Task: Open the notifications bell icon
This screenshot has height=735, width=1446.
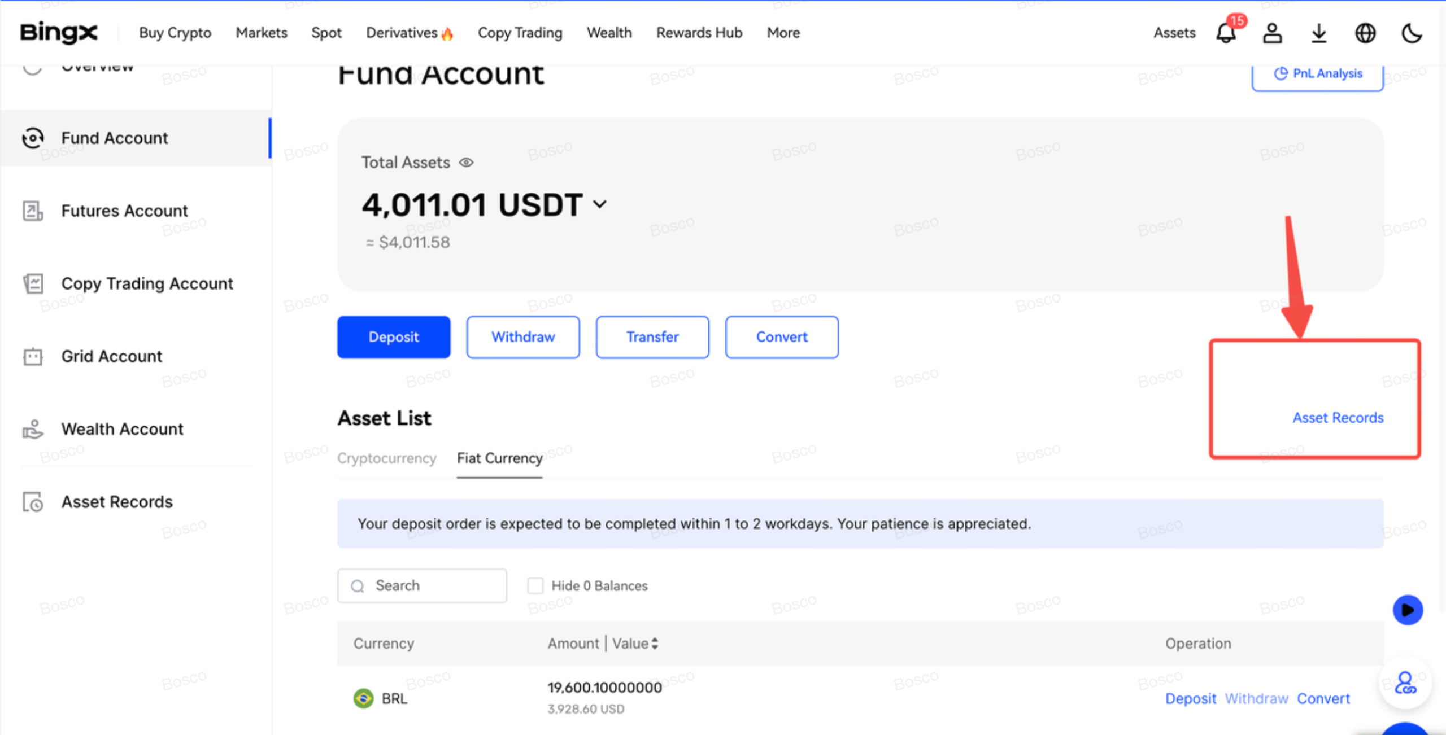Action: click(1226, 33)
